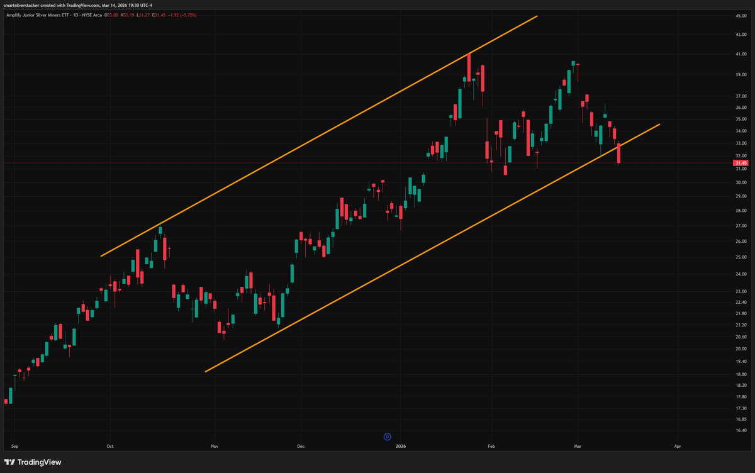Click the 22.40 price scale label
Image resolution: width=755 pixels, height=473 pixels.
(741, 303)
